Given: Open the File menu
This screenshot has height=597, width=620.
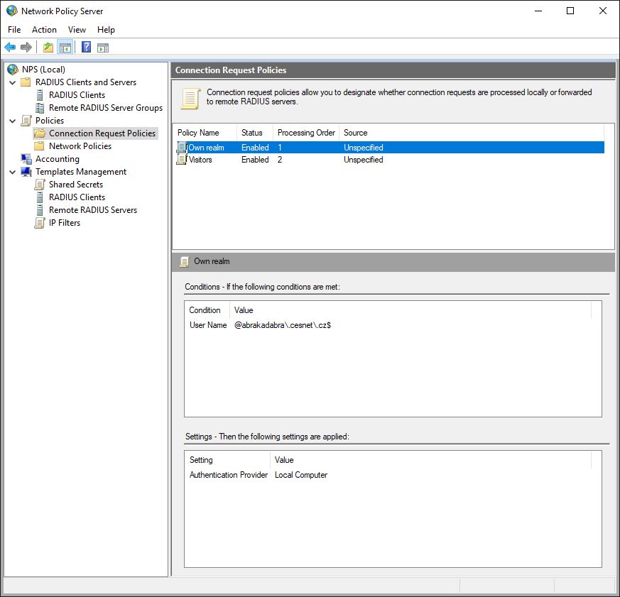Looking at the screenshot, I should click(14, 30).
